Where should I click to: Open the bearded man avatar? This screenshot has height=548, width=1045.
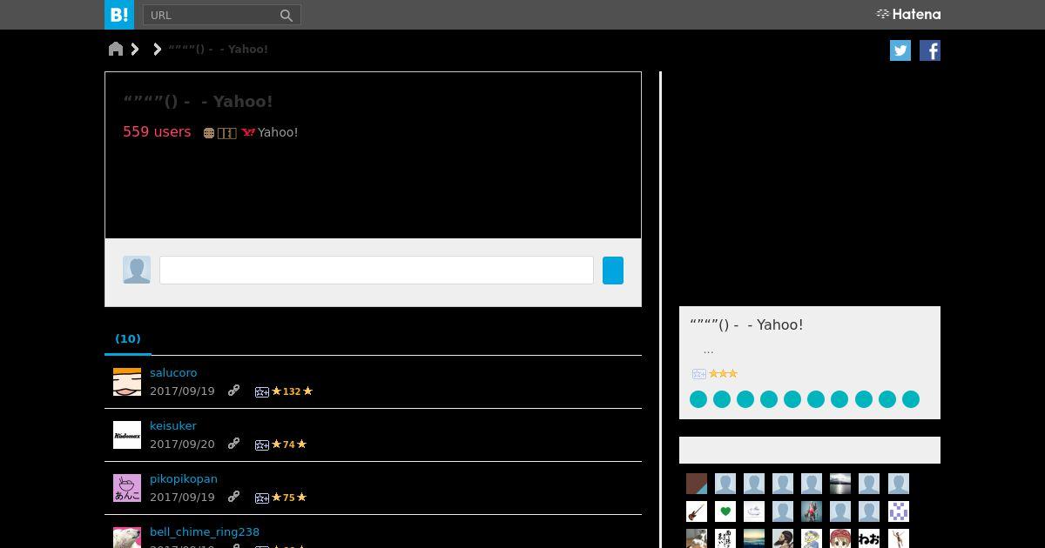(x=783, y=538)
